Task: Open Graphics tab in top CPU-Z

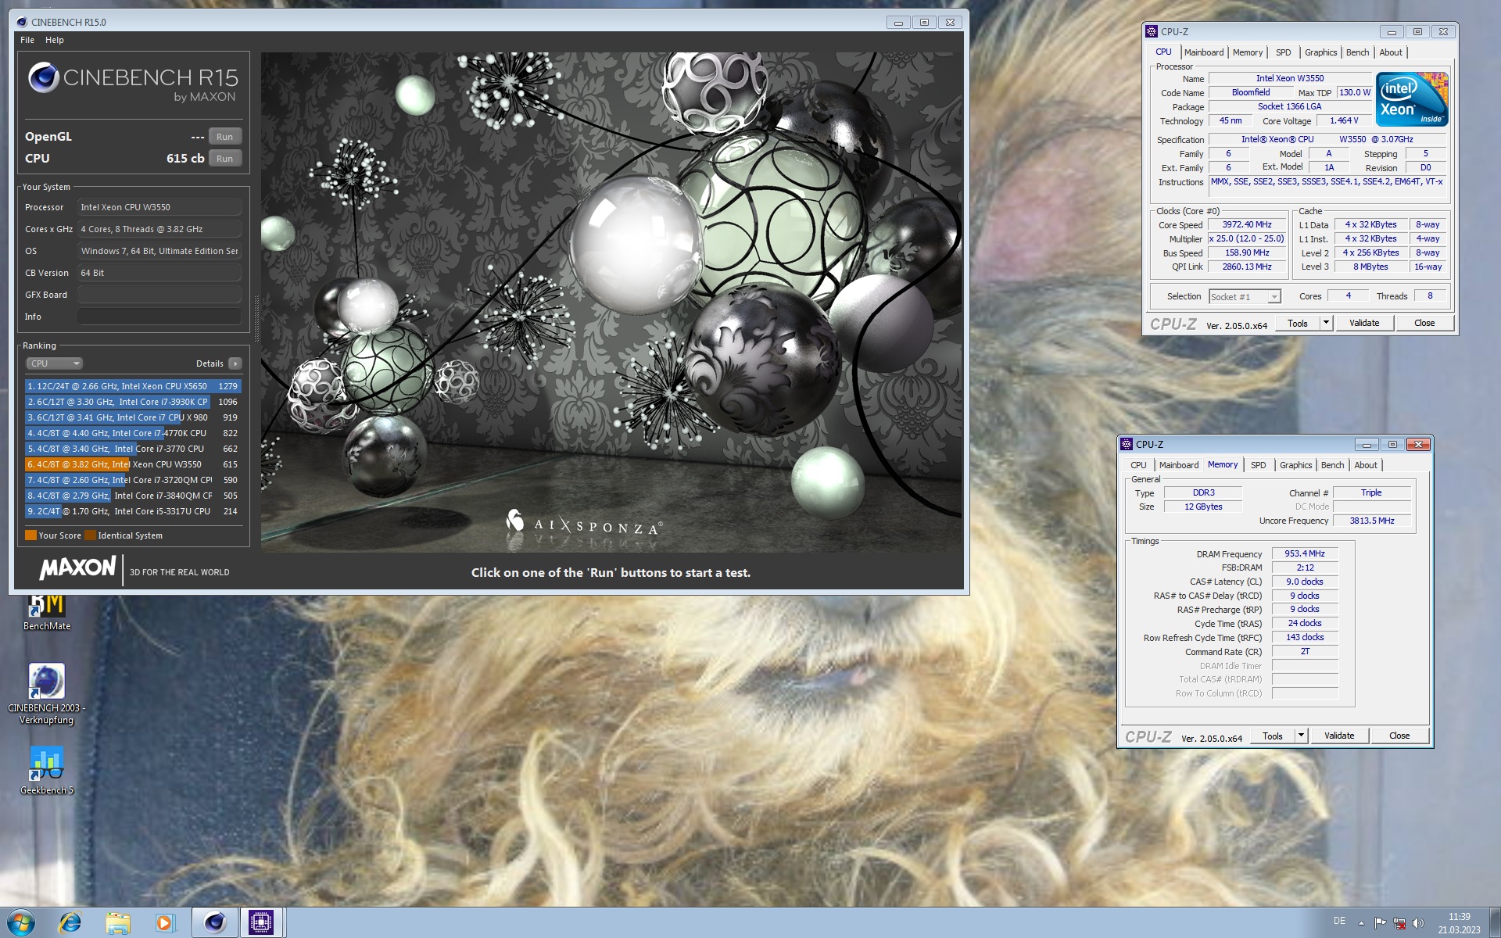Action: click(1320, 52)
